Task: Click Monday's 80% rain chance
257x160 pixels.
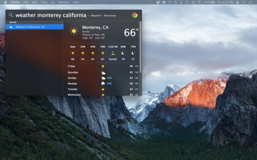Action: [109, 84]
